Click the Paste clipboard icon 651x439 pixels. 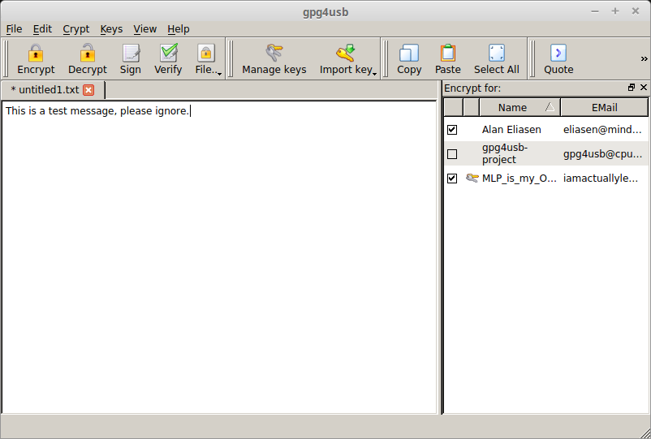[x=448, y=53]
